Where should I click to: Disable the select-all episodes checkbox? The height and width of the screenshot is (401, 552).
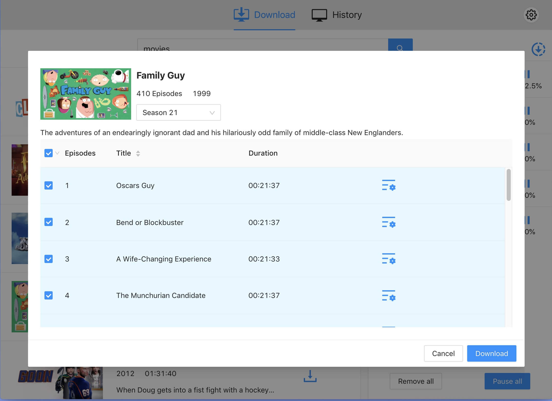(49, 153)
